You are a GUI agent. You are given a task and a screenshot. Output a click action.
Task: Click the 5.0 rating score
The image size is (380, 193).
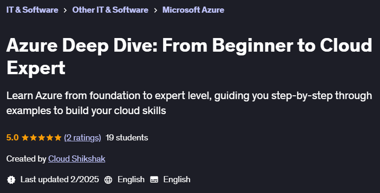12,138
